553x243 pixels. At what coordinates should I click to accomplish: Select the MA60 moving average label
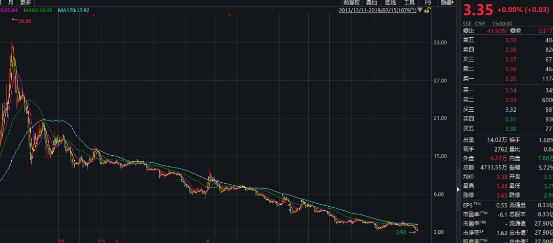pos(37,11)
